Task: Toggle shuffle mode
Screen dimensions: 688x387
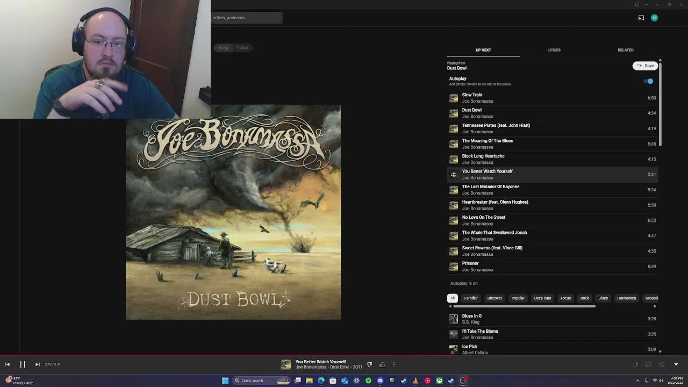Action: tap(661, 365)
